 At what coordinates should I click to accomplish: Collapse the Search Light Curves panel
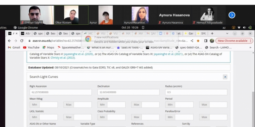225,77
